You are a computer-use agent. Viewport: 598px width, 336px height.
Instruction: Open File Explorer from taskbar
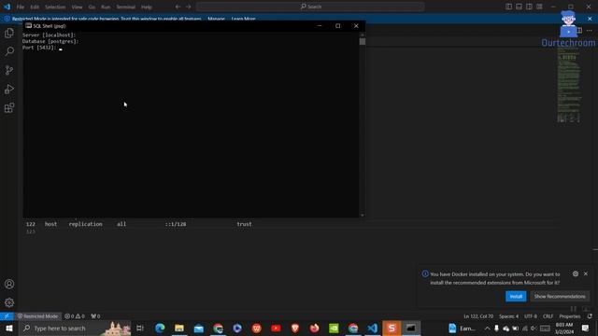[x=179, y=328]
